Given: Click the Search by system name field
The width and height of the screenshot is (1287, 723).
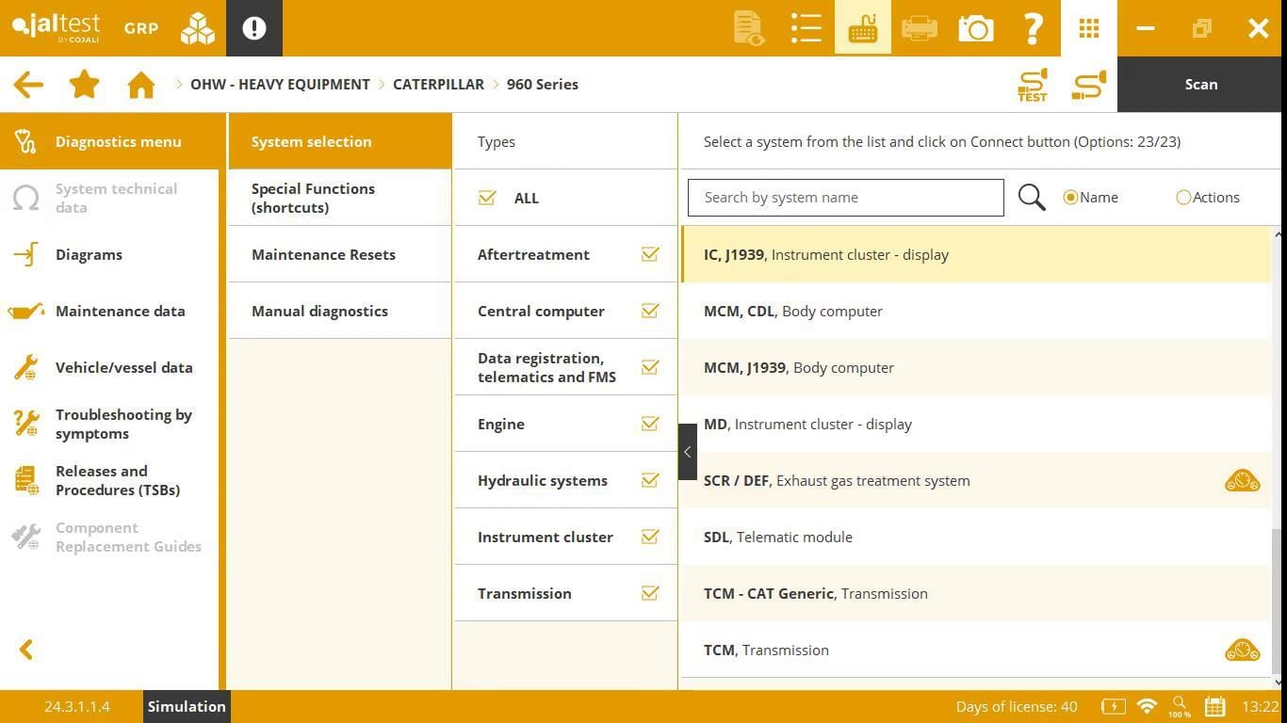Looking at the screenshot, I should pyautogui.click(x=845, y=198).
